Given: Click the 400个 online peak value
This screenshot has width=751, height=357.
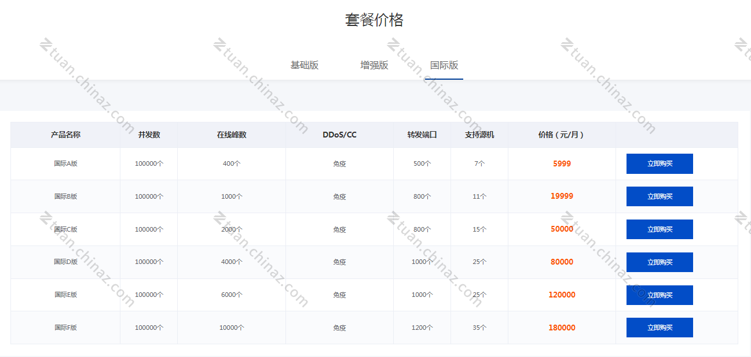Looking at the screenshot, I should pos(232,163).
